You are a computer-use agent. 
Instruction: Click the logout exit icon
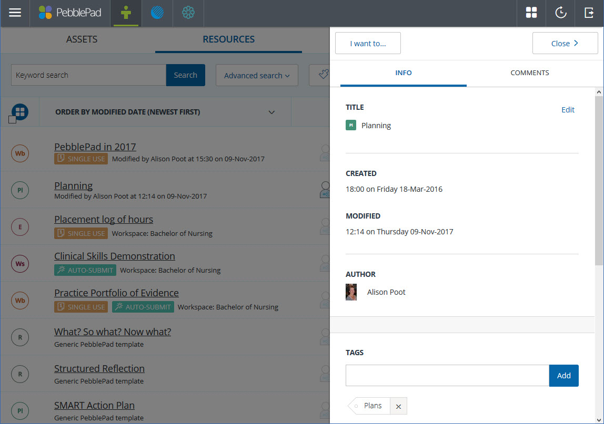[x=589, y=13]
